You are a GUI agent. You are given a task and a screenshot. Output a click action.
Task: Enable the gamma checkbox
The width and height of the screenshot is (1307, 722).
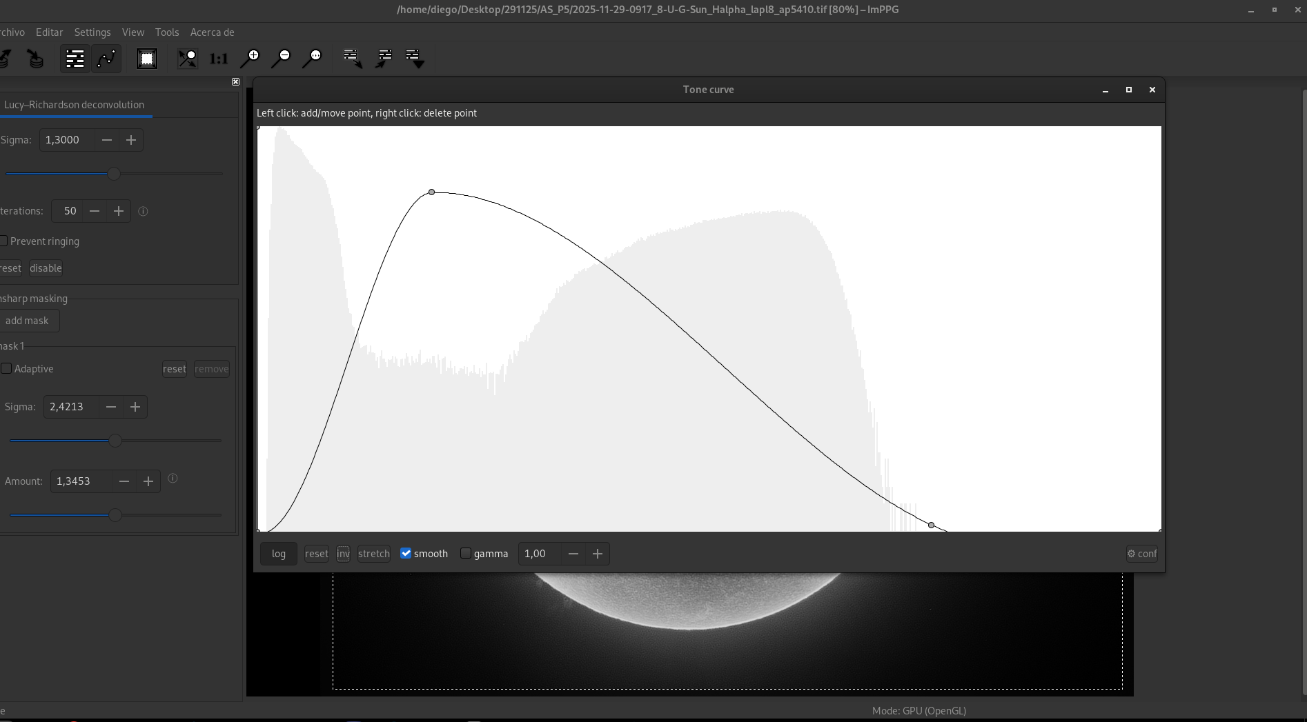pyautogui.click(x=466, y=554)
